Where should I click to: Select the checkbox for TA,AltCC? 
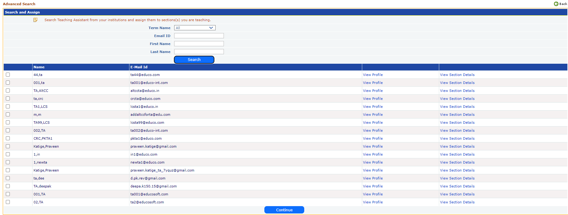point(8,91)
